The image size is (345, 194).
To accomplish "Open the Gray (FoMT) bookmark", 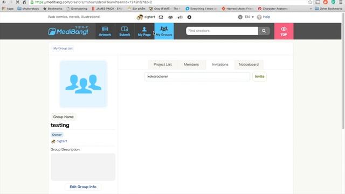I will (x=165, y=9).
